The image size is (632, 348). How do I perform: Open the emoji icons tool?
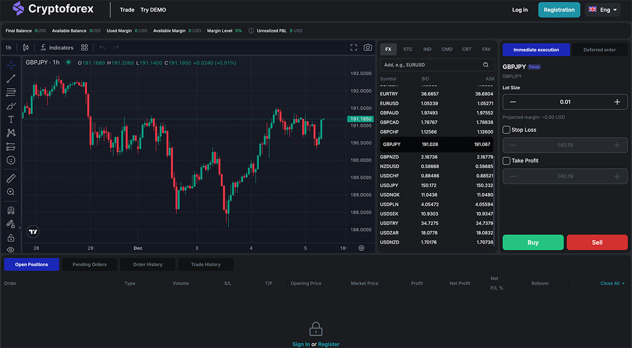(11, 160)
